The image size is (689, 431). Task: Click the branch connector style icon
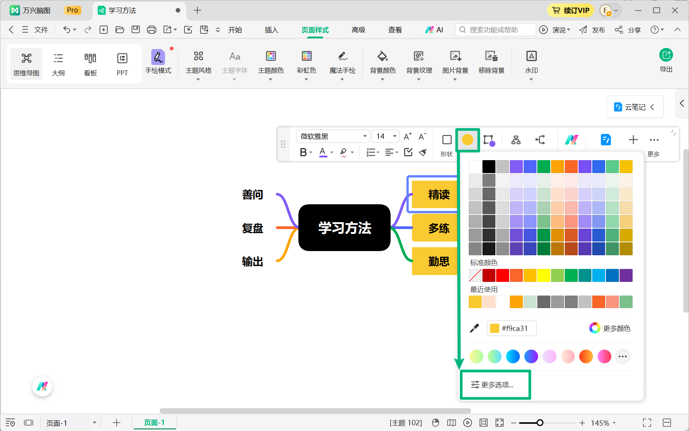coord(540,140)
